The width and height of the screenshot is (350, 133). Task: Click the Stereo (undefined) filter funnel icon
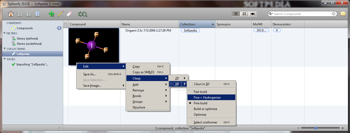13,44
